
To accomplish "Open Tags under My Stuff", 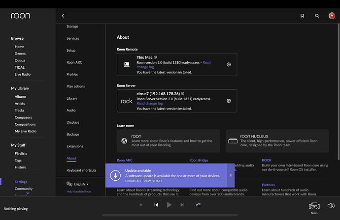I will point(18,161).
